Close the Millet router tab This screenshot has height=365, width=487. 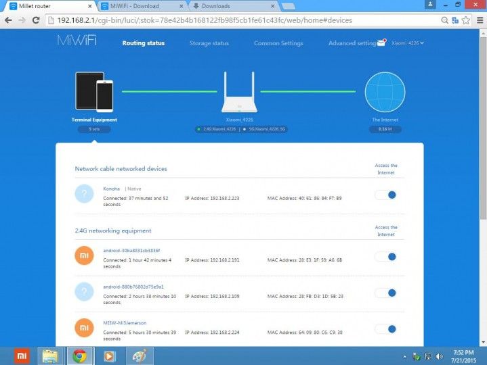(x=90, y=6)
